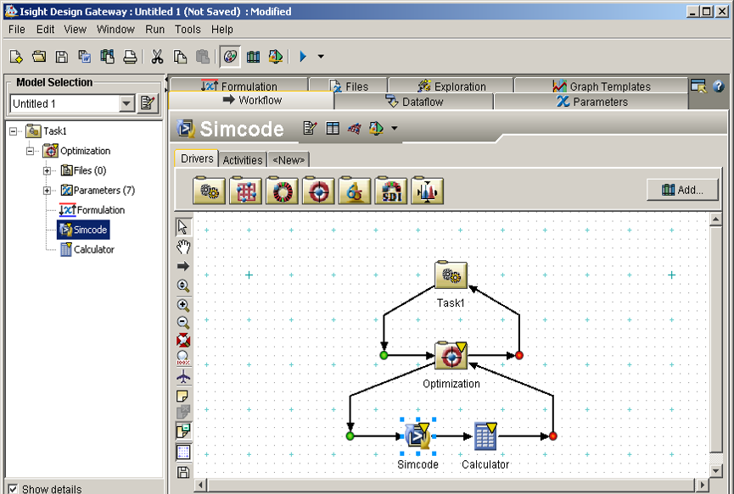This screenshot has width=734, height=494.
Task: Select the <New> palette tab
Action: pos(289,160)
